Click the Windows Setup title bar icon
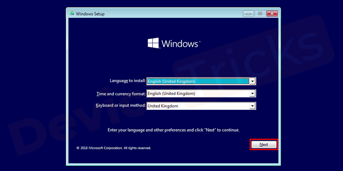Viewport: 343px width, 171px height. click(72, 14)
